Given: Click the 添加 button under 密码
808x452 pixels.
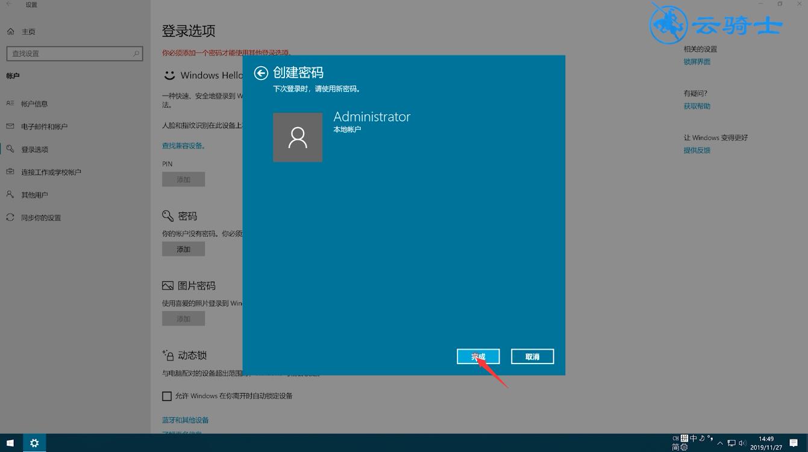Looking at the screenshot, I should tap(184, 249).
